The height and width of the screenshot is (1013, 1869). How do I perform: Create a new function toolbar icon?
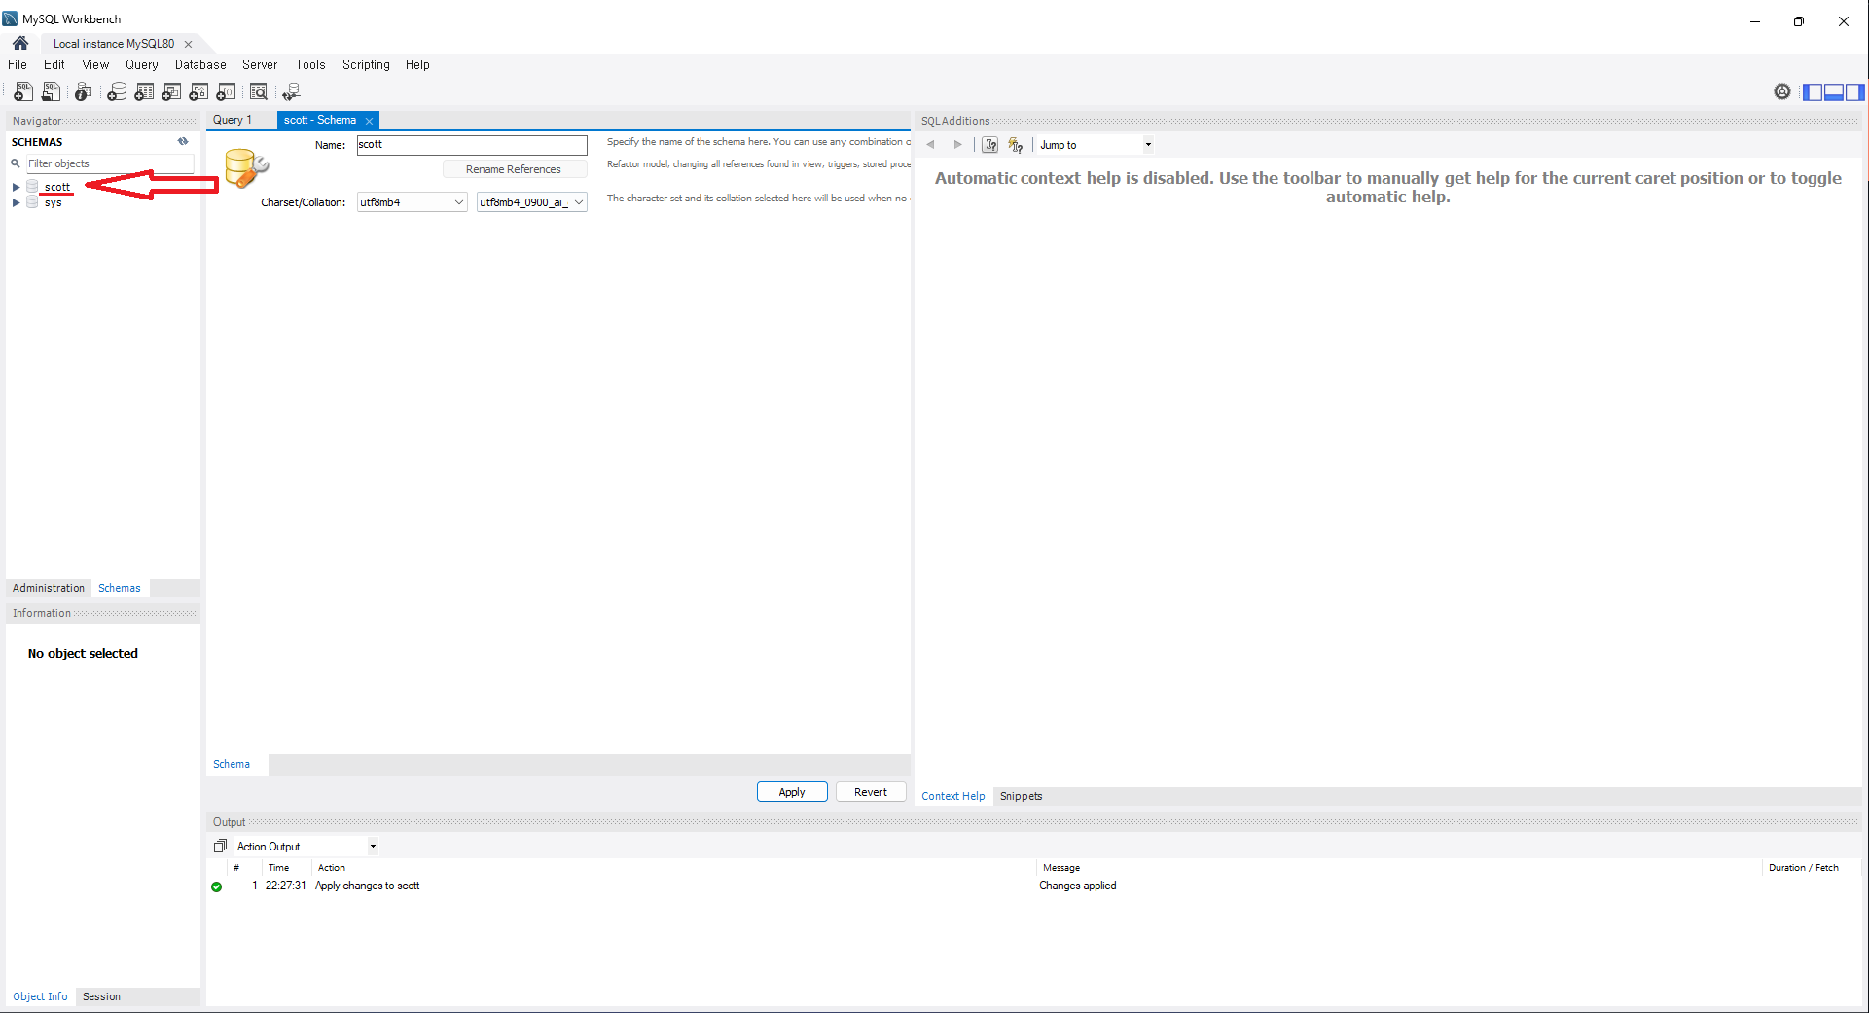point(226,91)
